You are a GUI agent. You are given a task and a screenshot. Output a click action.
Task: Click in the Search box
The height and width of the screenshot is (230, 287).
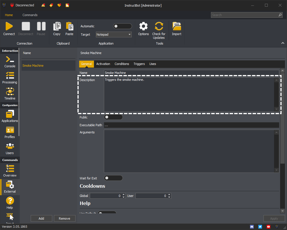247,15
